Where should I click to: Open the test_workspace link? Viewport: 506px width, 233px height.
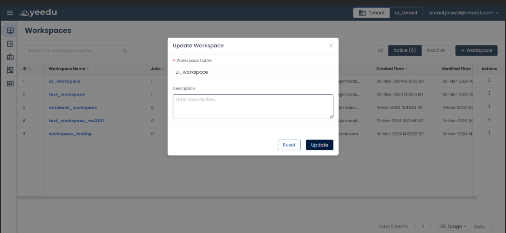(x=67, y=94)
